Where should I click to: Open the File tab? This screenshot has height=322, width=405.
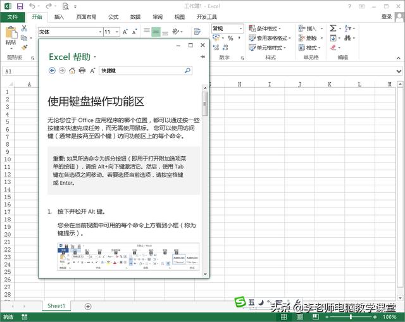(13, 17)
